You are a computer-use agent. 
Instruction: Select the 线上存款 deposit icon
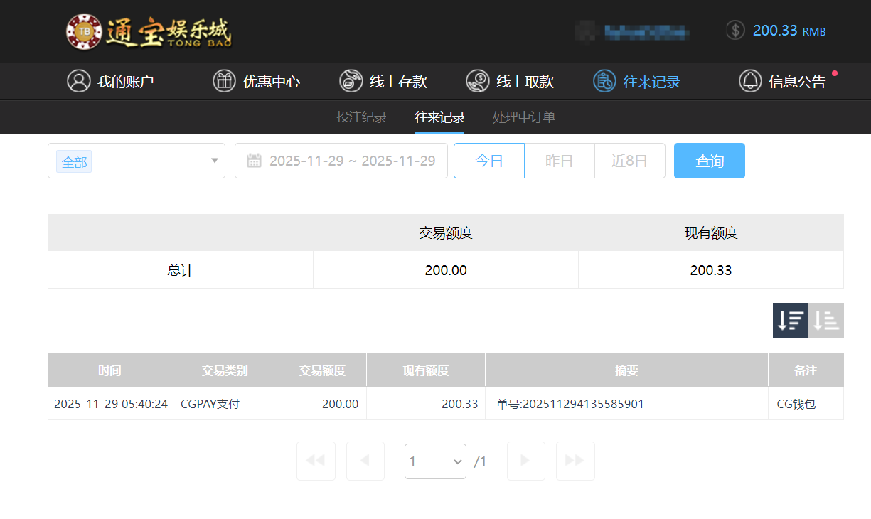[350, 80]
